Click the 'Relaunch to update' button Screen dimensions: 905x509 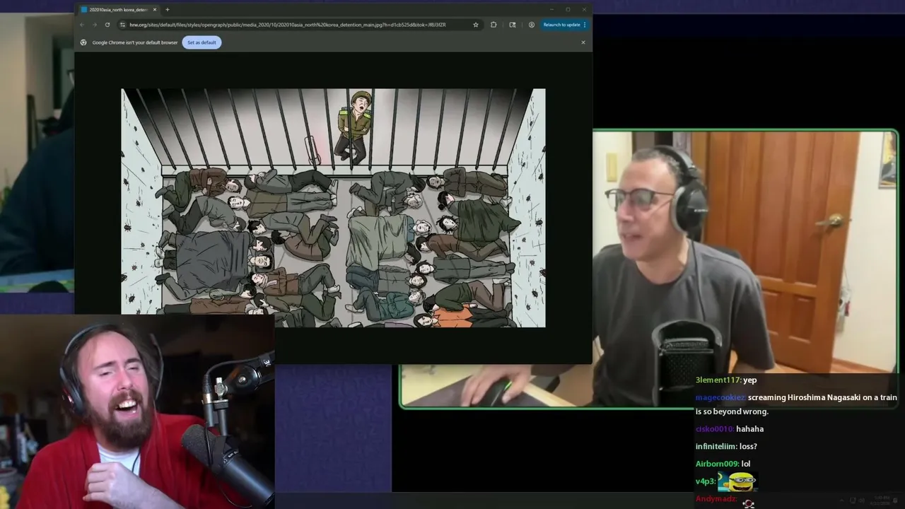(565, 25)
